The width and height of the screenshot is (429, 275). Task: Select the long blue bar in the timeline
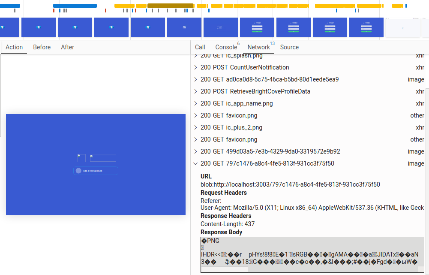click(75, 6)
